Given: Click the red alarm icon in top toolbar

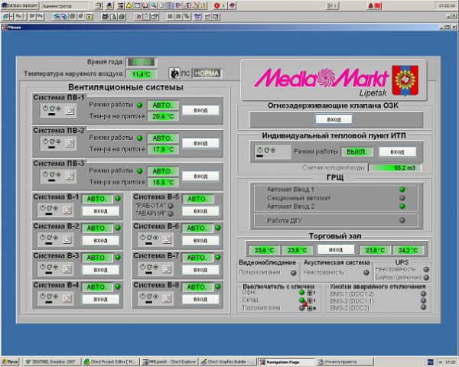Looking at the screenshot, I should (x=216, y=5).
